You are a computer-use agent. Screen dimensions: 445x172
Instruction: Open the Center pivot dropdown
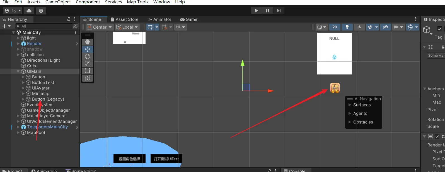pos(99,27)
